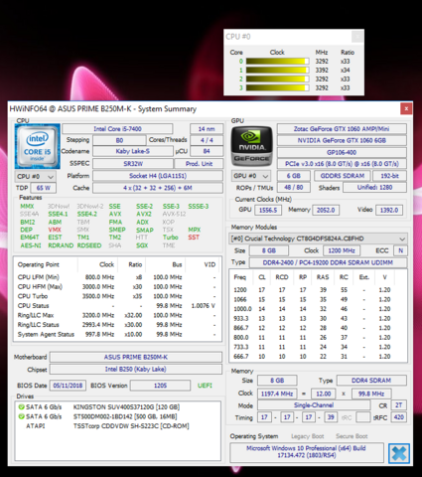Click the 14 nm process field
This screenshot has width=422, height=477.
coord(207,129)
